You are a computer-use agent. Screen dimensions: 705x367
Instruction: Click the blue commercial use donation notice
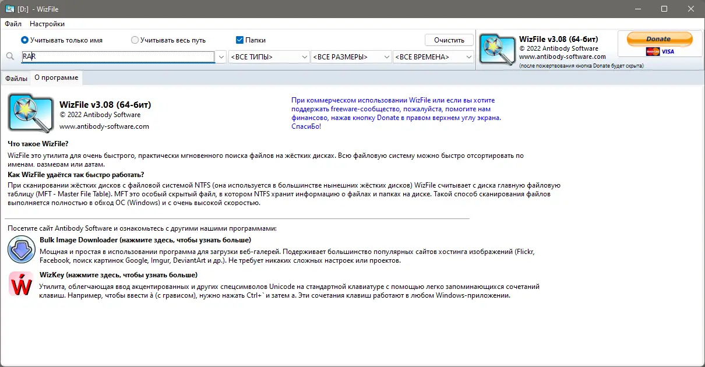(x=396, y=113)
